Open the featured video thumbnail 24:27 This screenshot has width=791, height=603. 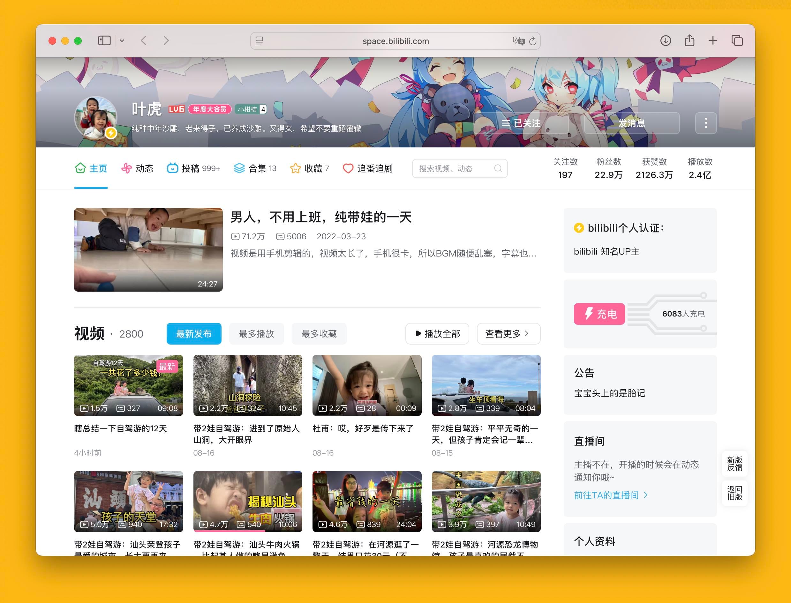(x=148, y=250)
